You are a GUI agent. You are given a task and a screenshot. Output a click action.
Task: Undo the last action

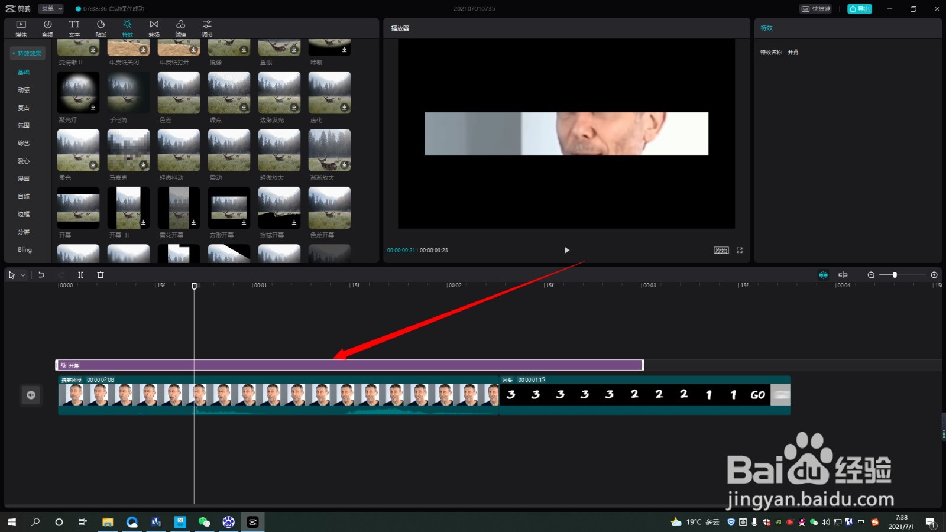(x=41, y=275)
